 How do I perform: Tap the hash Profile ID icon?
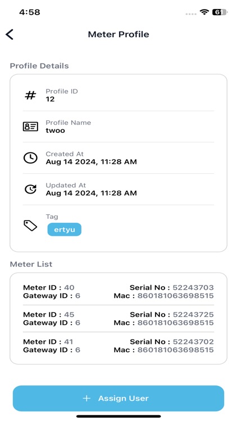pyautogui.click(x=30, y=95)
